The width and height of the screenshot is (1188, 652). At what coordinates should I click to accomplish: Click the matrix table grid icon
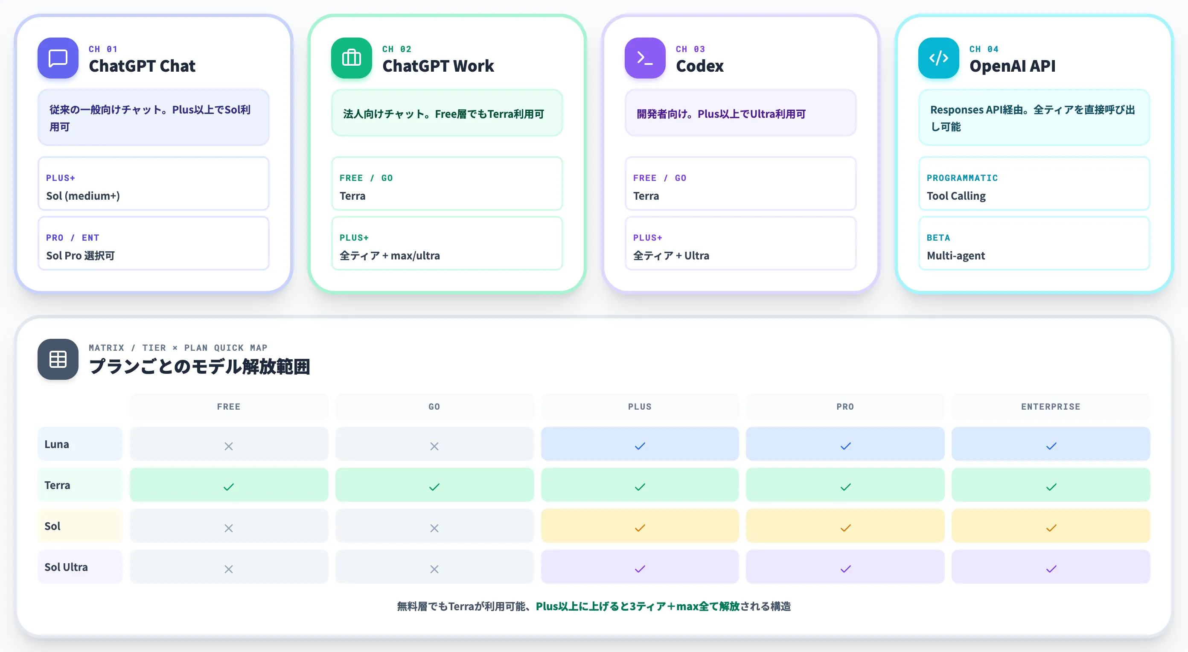point(58,359)
